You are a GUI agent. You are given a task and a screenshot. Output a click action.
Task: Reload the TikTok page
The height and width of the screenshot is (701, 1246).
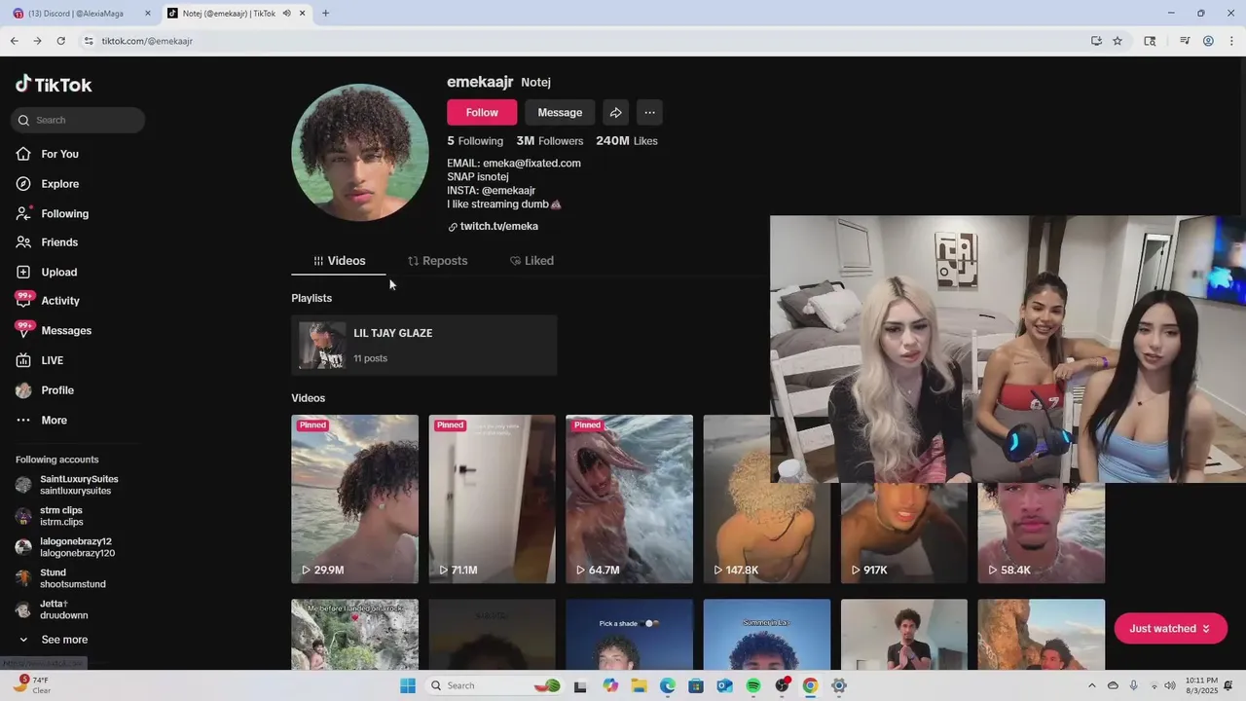click(60, 41)
